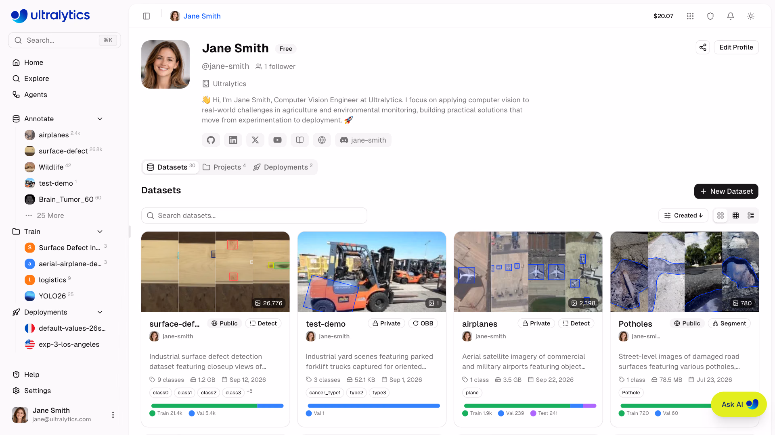775x435 pixels.
Task: Collapse the Annotate section
Action: pyautogui.click(x=100, y=119)
